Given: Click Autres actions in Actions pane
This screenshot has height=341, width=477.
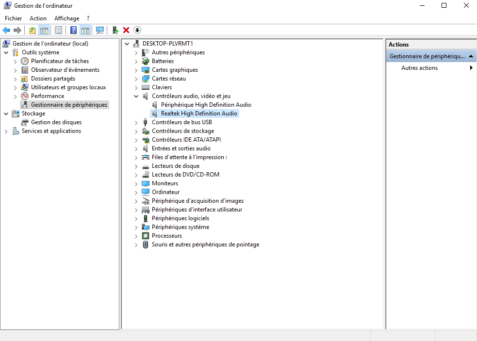Looking at the screenshot, I should tap(419, 68).
